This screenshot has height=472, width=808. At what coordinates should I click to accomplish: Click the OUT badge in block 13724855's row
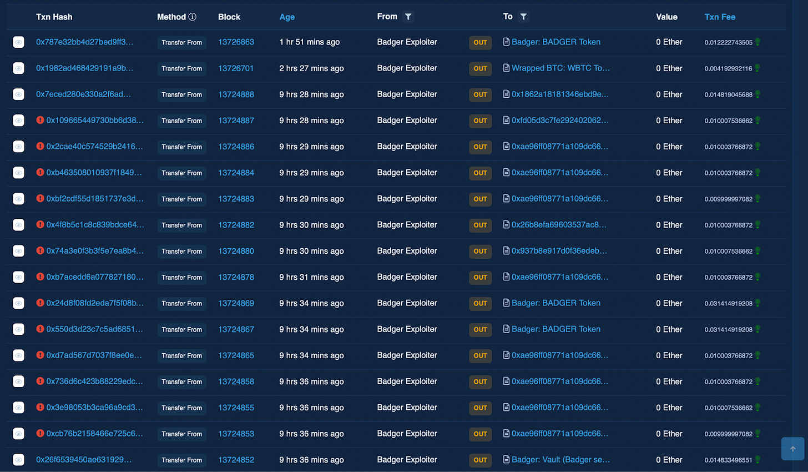(480, 408)
